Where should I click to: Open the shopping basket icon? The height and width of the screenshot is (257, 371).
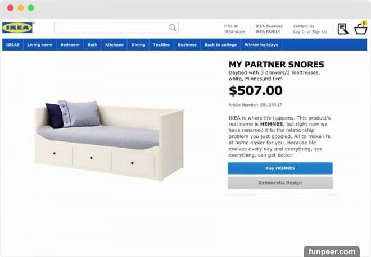[x=360, y=29]
